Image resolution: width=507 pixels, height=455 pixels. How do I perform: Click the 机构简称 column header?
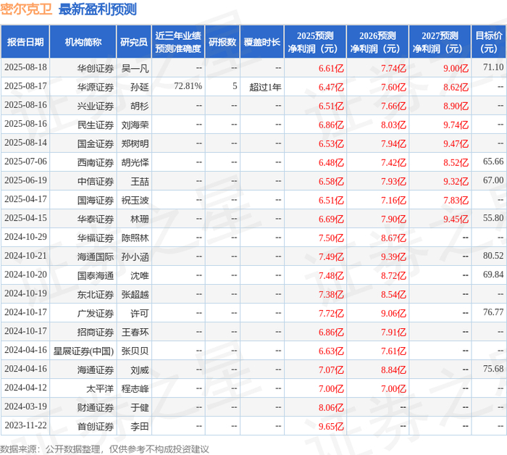click(83, 42)
